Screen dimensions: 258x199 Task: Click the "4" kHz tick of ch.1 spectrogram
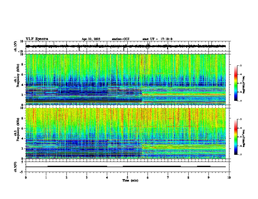23,85
